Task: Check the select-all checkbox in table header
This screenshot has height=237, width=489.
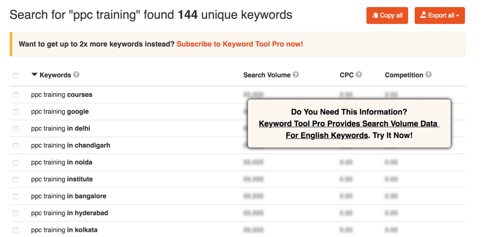Action: coord(16,76)
